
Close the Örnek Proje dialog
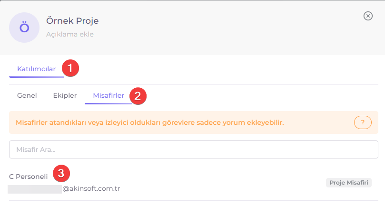(368, 16)
